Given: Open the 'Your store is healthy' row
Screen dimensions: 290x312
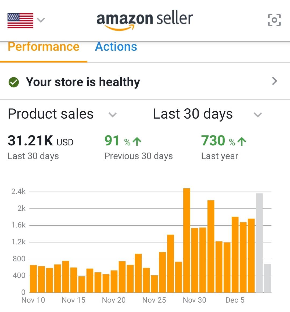Looking at the screenshot, I should 145,82.
